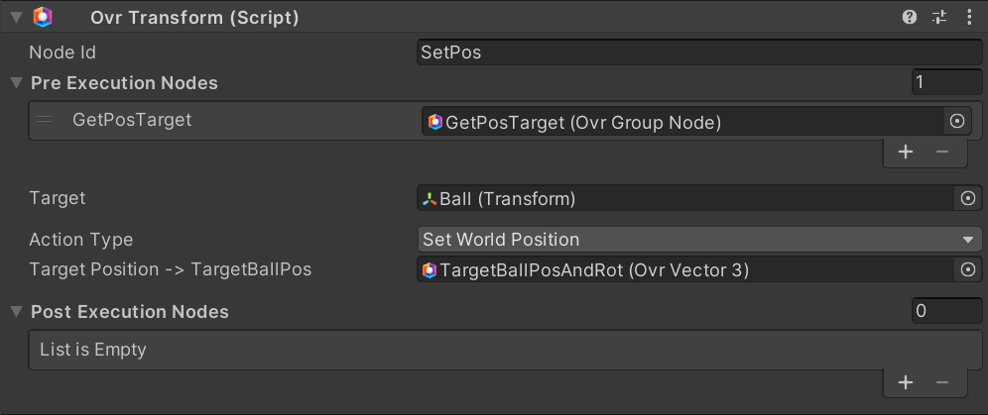Click the component preset sliders icon
The image size is (988, 415).
coord(938,17)
